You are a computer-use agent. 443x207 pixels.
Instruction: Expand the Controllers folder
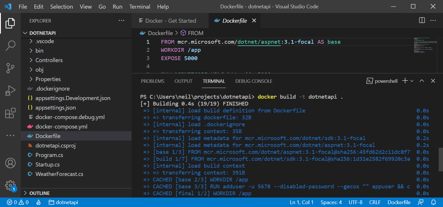[x=49, y=60]
